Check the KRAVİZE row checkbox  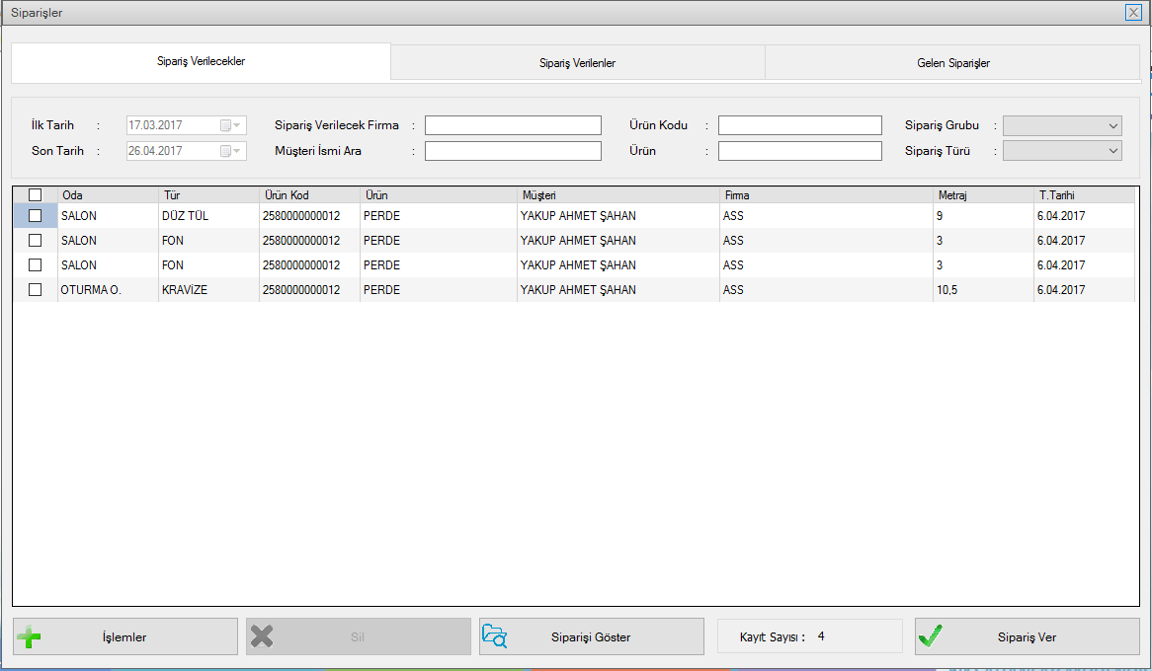coord(36,290)
